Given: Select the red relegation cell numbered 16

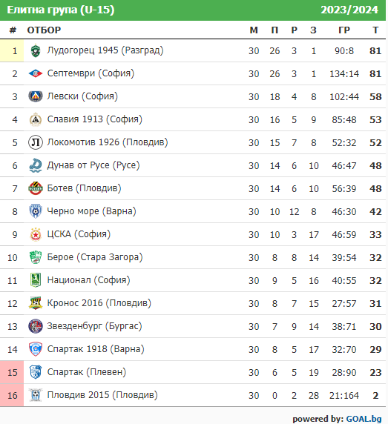Looking at the screenshot, I should point(12,395).
